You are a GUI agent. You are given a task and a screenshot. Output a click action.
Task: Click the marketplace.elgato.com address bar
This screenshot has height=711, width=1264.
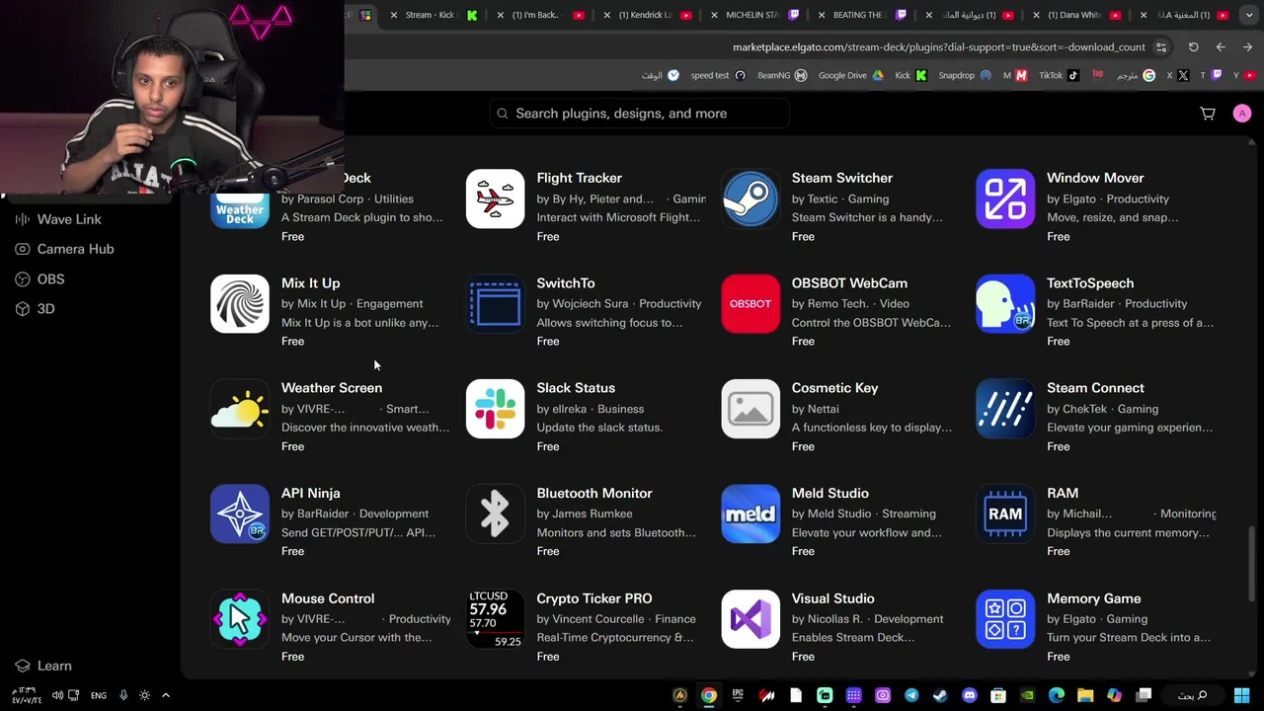pyautogui.click(x=938, y=47)
